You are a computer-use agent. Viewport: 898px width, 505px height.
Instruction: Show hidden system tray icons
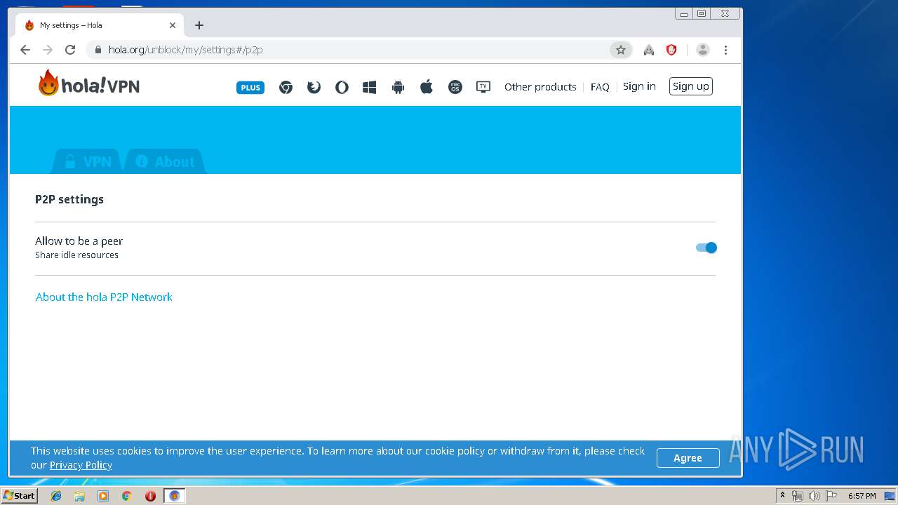(x=783, y=496)
